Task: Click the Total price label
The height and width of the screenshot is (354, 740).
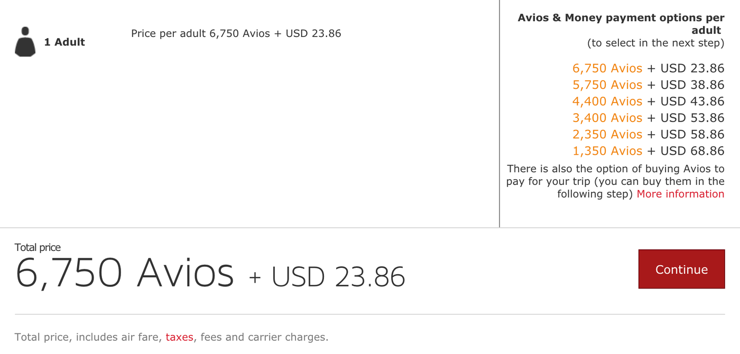Action: click(37, 247)
